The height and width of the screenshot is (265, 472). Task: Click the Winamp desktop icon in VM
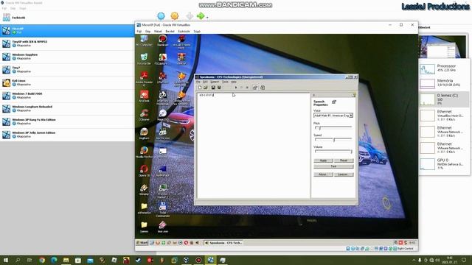click(145, 190)
